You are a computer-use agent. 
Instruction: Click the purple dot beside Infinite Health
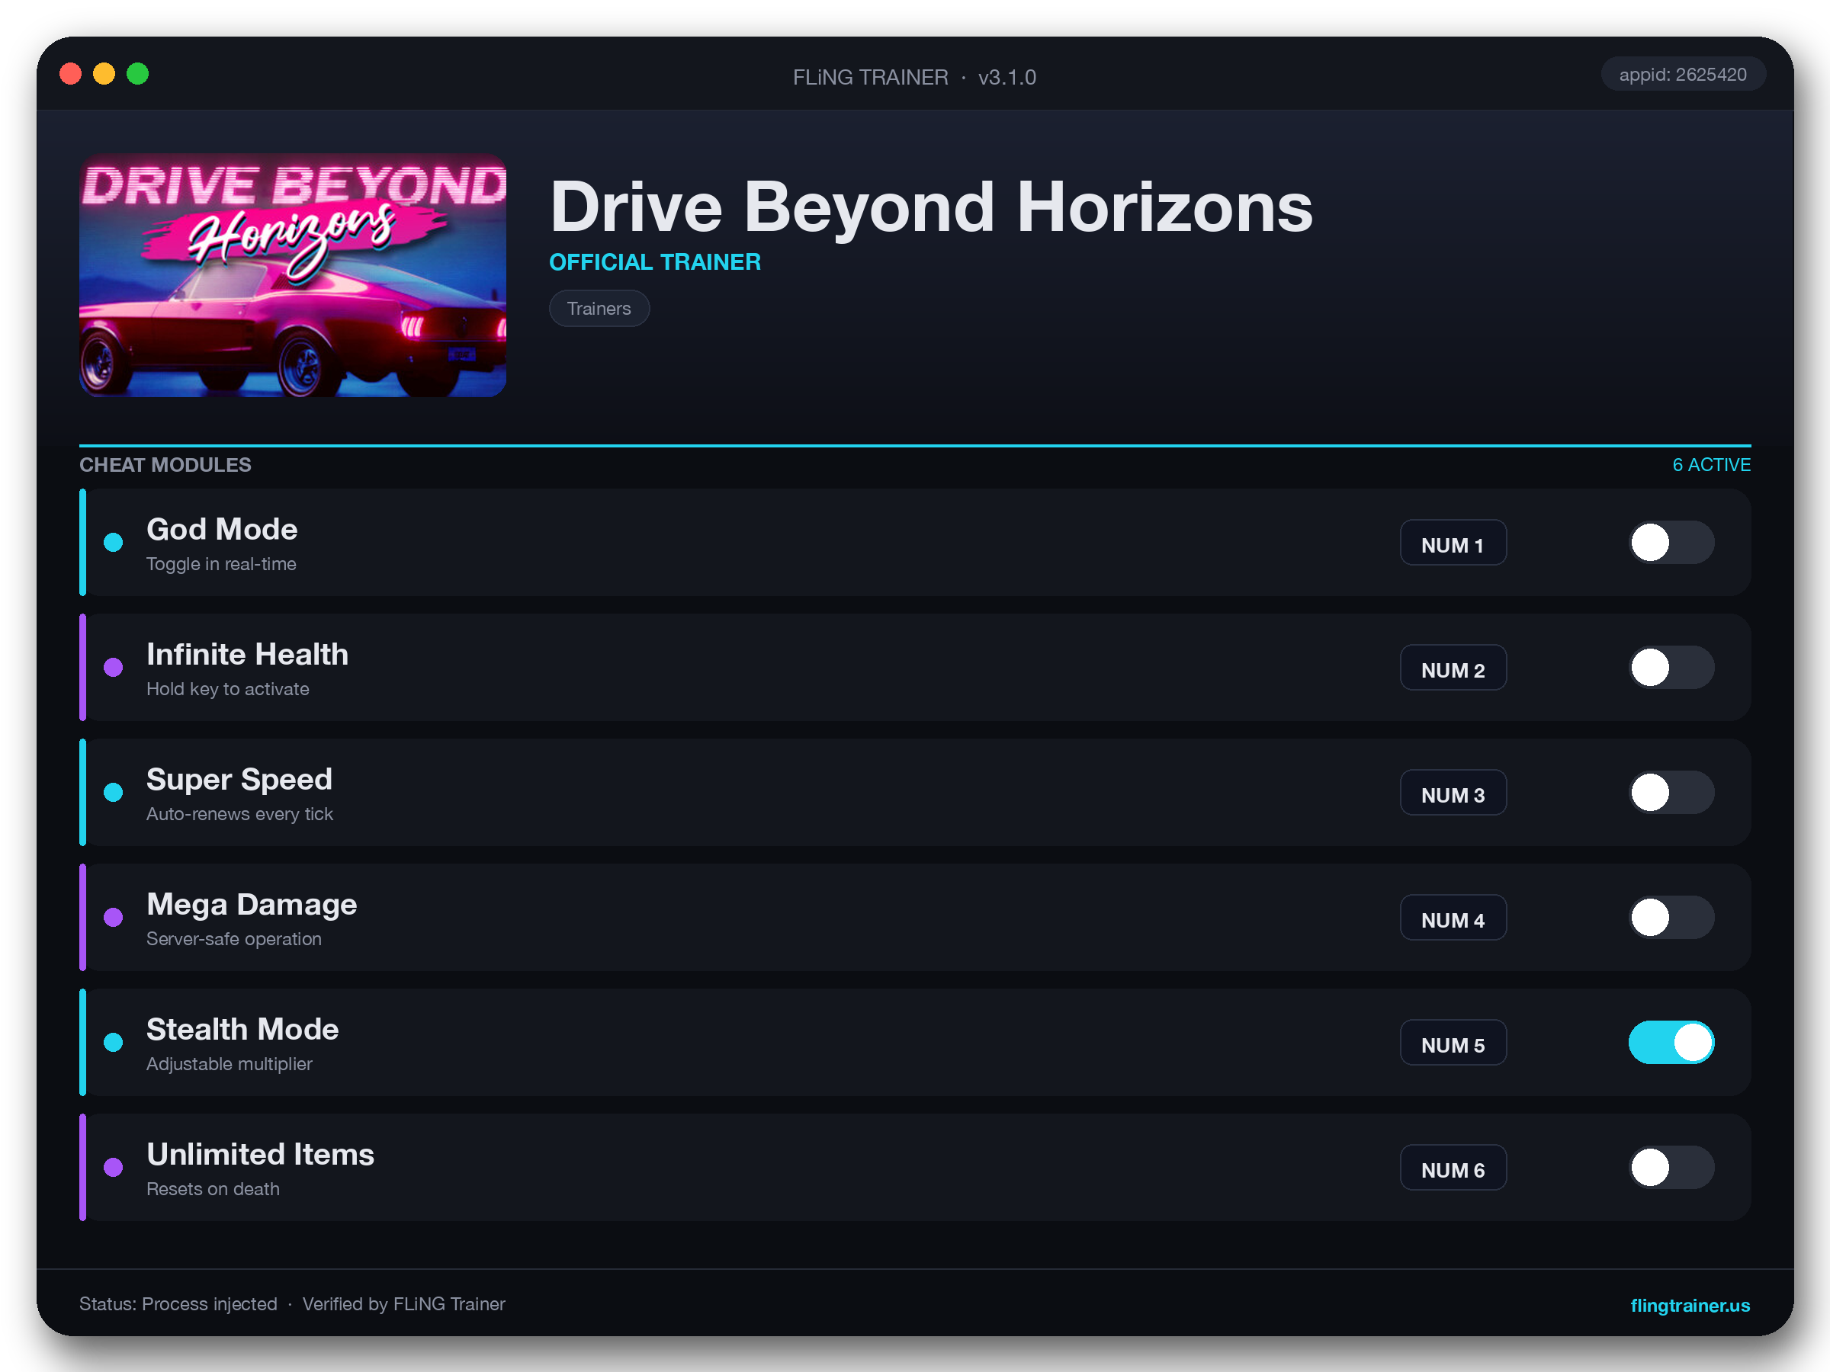(114, 668)
